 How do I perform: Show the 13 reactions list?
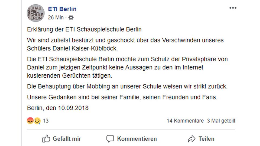pos(46,121)
